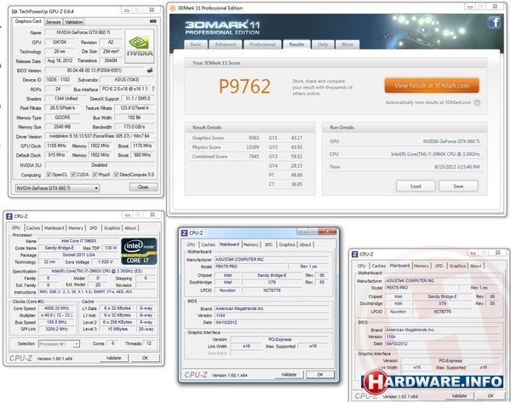Switch to the Sensors tab in GPU-Z

point(53,22)
